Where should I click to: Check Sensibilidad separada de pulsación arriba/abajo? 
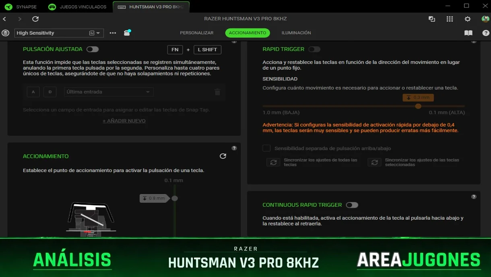click(266, 148)
